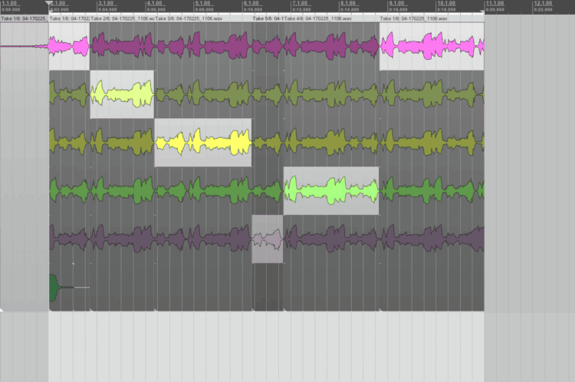Image resolution: width=575 pixels, height=382 pixels.
Task: Select the highlighted light green take 4 segment
Action: coord(330,191)
